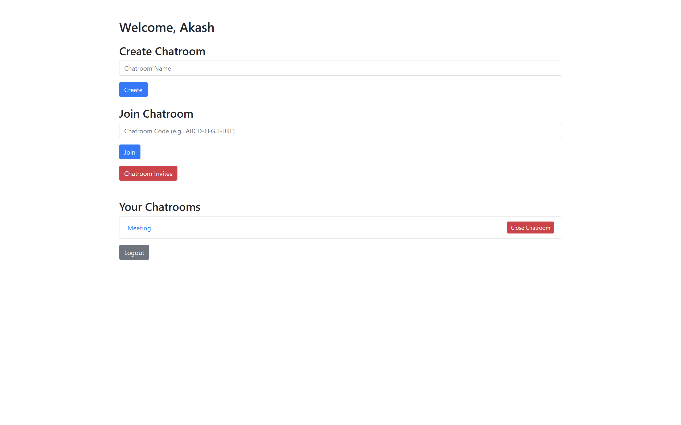The width and height of the screenshot is (681, 425).
Task: Click the Join chatroom icon button
Action: click(130, 152)
